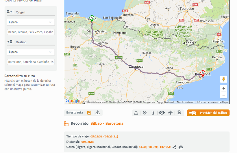Image resolution: width=237 pixels, height=153 pixels.
Task: Click the Andorra label on the map
Action: (190, 43)
